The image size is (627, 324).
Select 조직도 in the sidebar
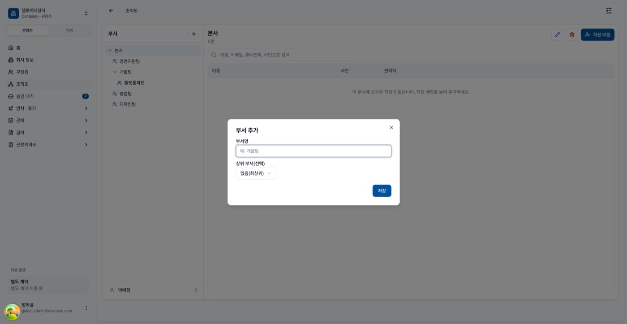point(48,84)
